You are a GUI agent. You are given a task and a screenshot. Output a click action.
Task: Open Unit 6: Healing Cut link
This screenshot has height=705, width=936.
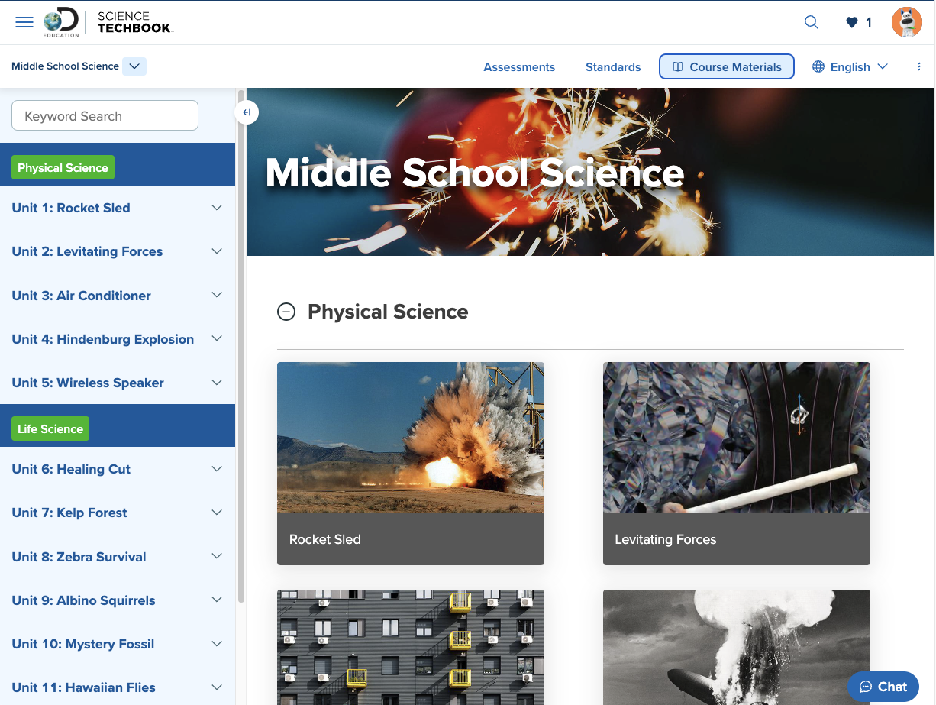71,469
